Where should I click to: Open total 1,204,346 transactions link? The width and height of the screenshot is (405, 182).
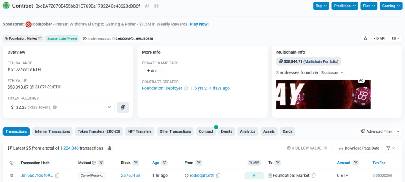pyautogui.click(x=69, y=148)
